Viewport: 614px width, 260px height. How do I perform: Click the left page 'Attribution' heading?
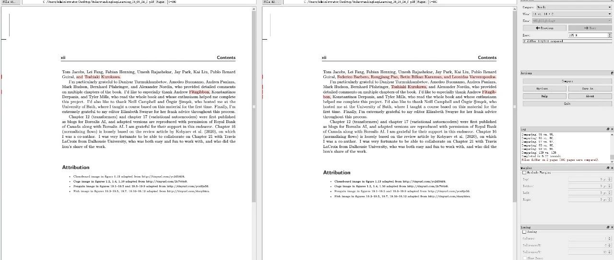[76, 168]
